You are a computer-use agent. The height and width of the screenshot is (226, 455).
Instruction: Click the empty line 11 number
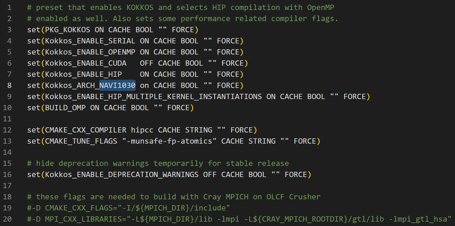coord(8,119)
